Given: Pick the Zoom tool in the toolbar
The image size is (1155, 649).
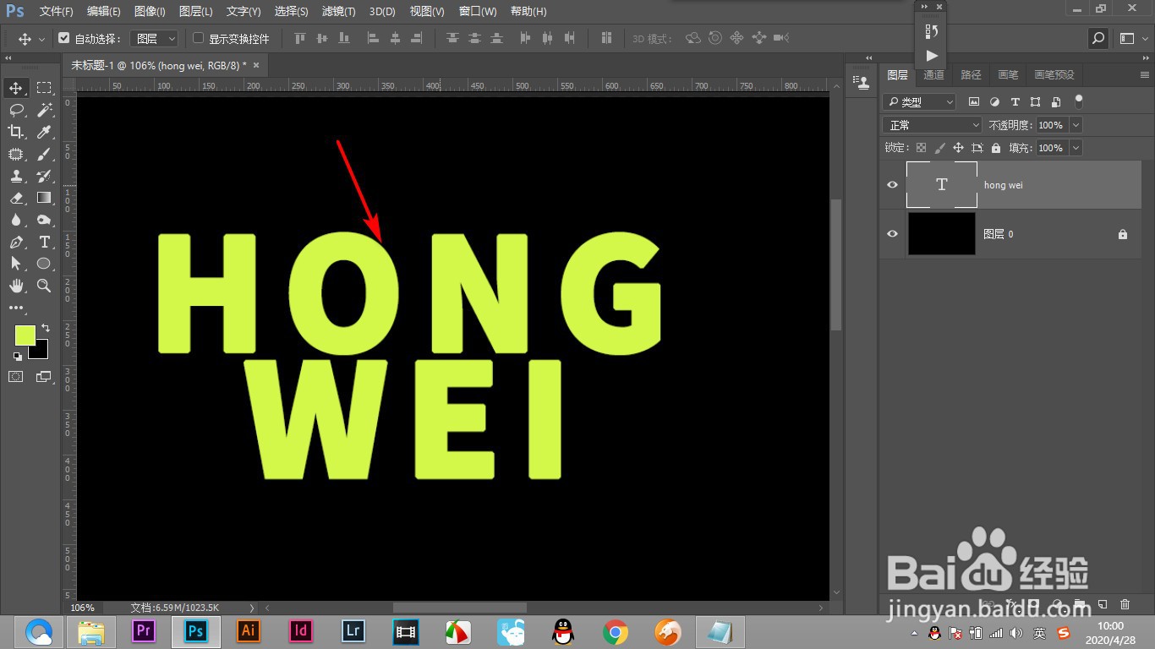Looking at the screenshot, I should point(44,286).
